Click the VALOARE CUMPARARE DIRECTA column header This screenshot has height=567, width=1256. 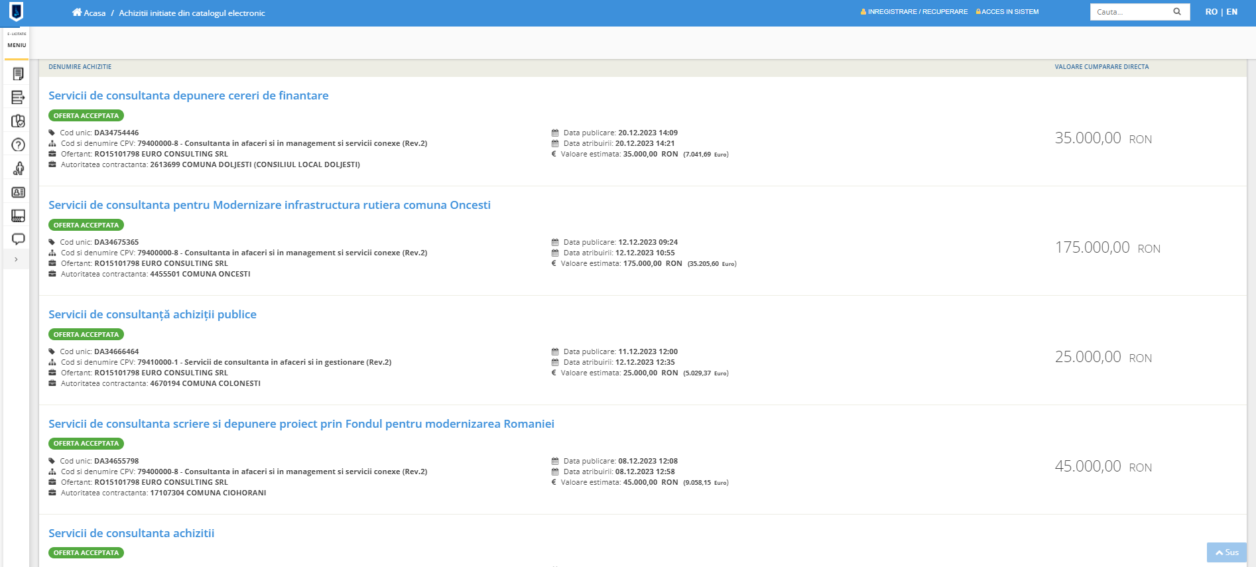tap(1101, 67)
